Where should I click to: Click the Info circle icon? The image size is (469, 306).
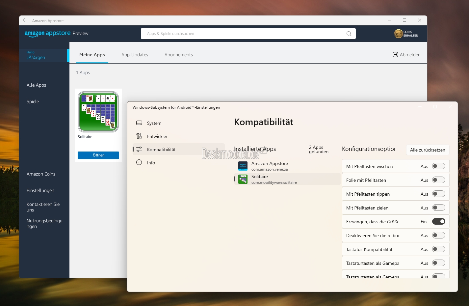[139, 162]
